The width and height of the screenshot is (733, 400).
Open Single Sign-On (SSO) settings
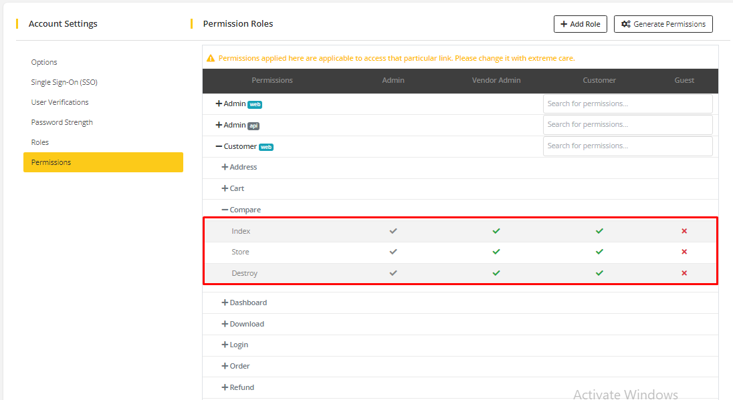pos(64,82)
